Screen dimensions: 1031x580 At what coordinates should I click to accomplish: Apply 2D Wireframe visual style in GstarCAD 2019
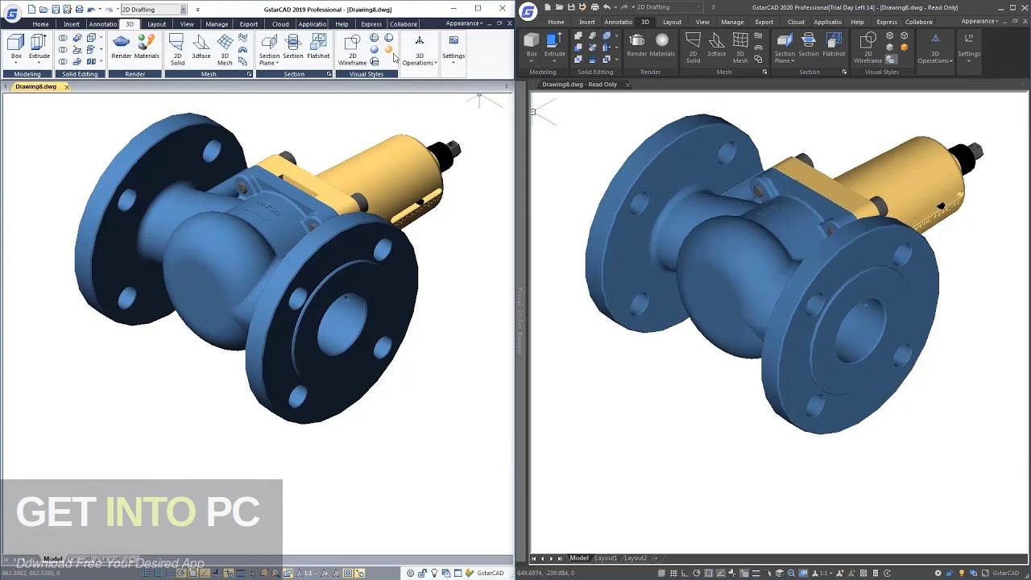click(352, 50)
